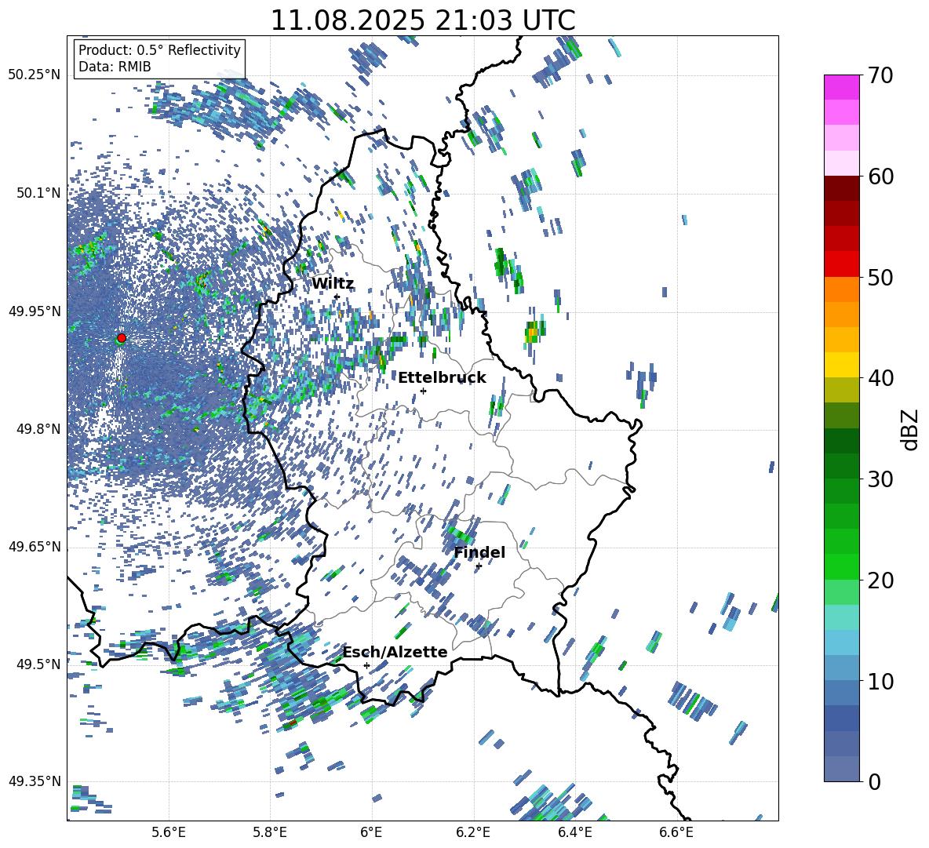
Task: Click the dBZ colorbar axis label
Action: pyautogui.click(x=911, y=429)
